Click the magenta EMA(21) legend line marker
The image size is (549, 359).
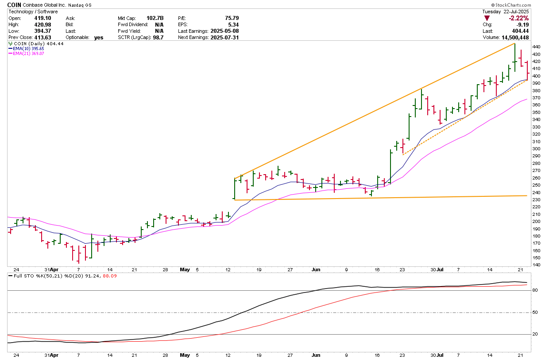click(x=11, y=53)
